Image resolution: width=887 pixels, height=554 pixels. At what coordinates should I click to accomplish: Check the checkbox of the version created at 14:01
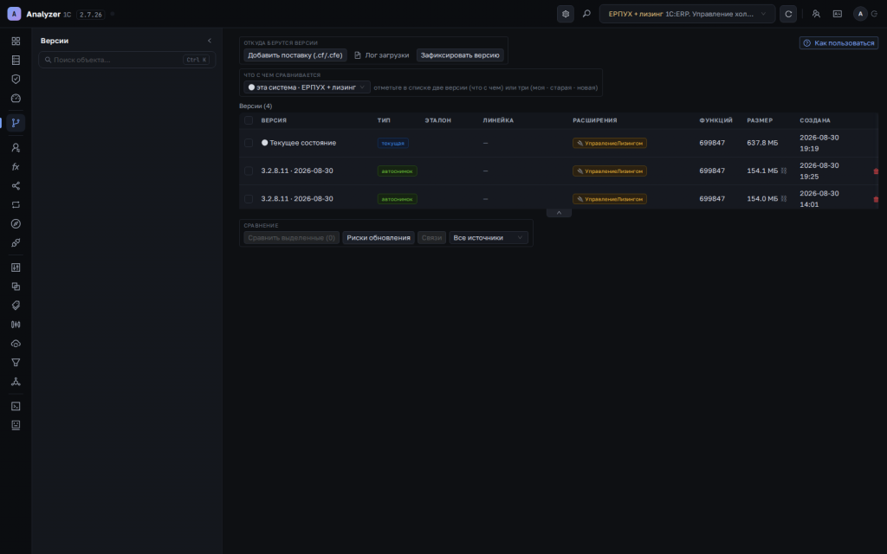[249, 199]
